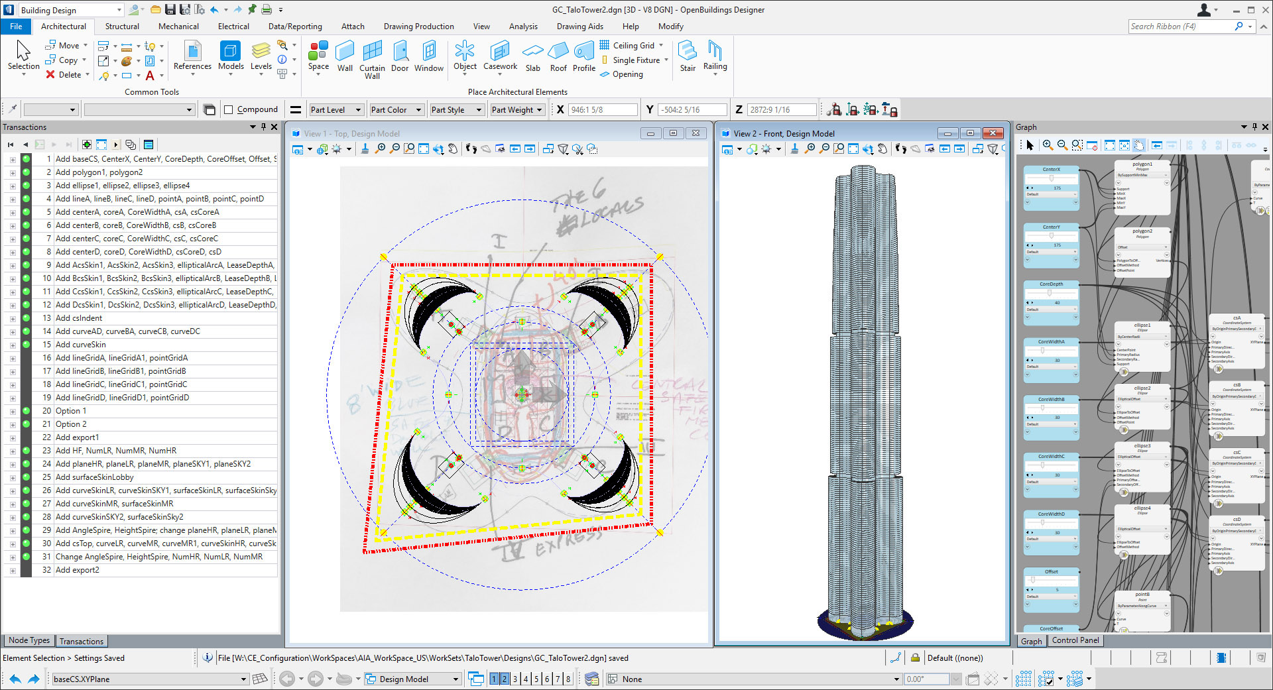Switch to view number 3 toggle
Image resolution: width=1273 pixels, height=690 pixels.
click(515, 679)
